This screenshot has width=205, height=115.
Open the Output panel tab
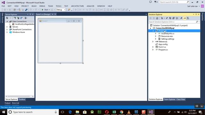point(7,103)
